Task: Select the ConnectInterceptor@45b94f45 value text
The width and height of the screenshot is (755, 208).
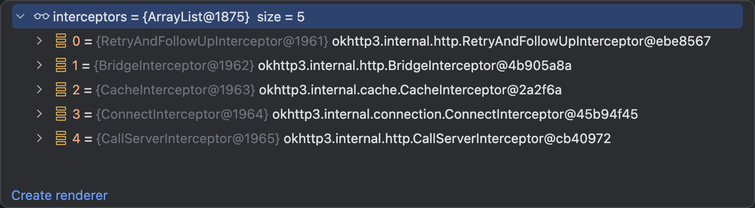Action: (x=455, y=114)
